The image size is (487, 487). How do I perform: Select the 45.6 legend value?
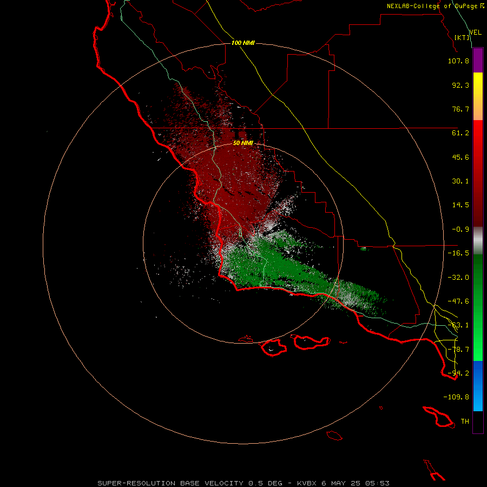click(460, 157)
